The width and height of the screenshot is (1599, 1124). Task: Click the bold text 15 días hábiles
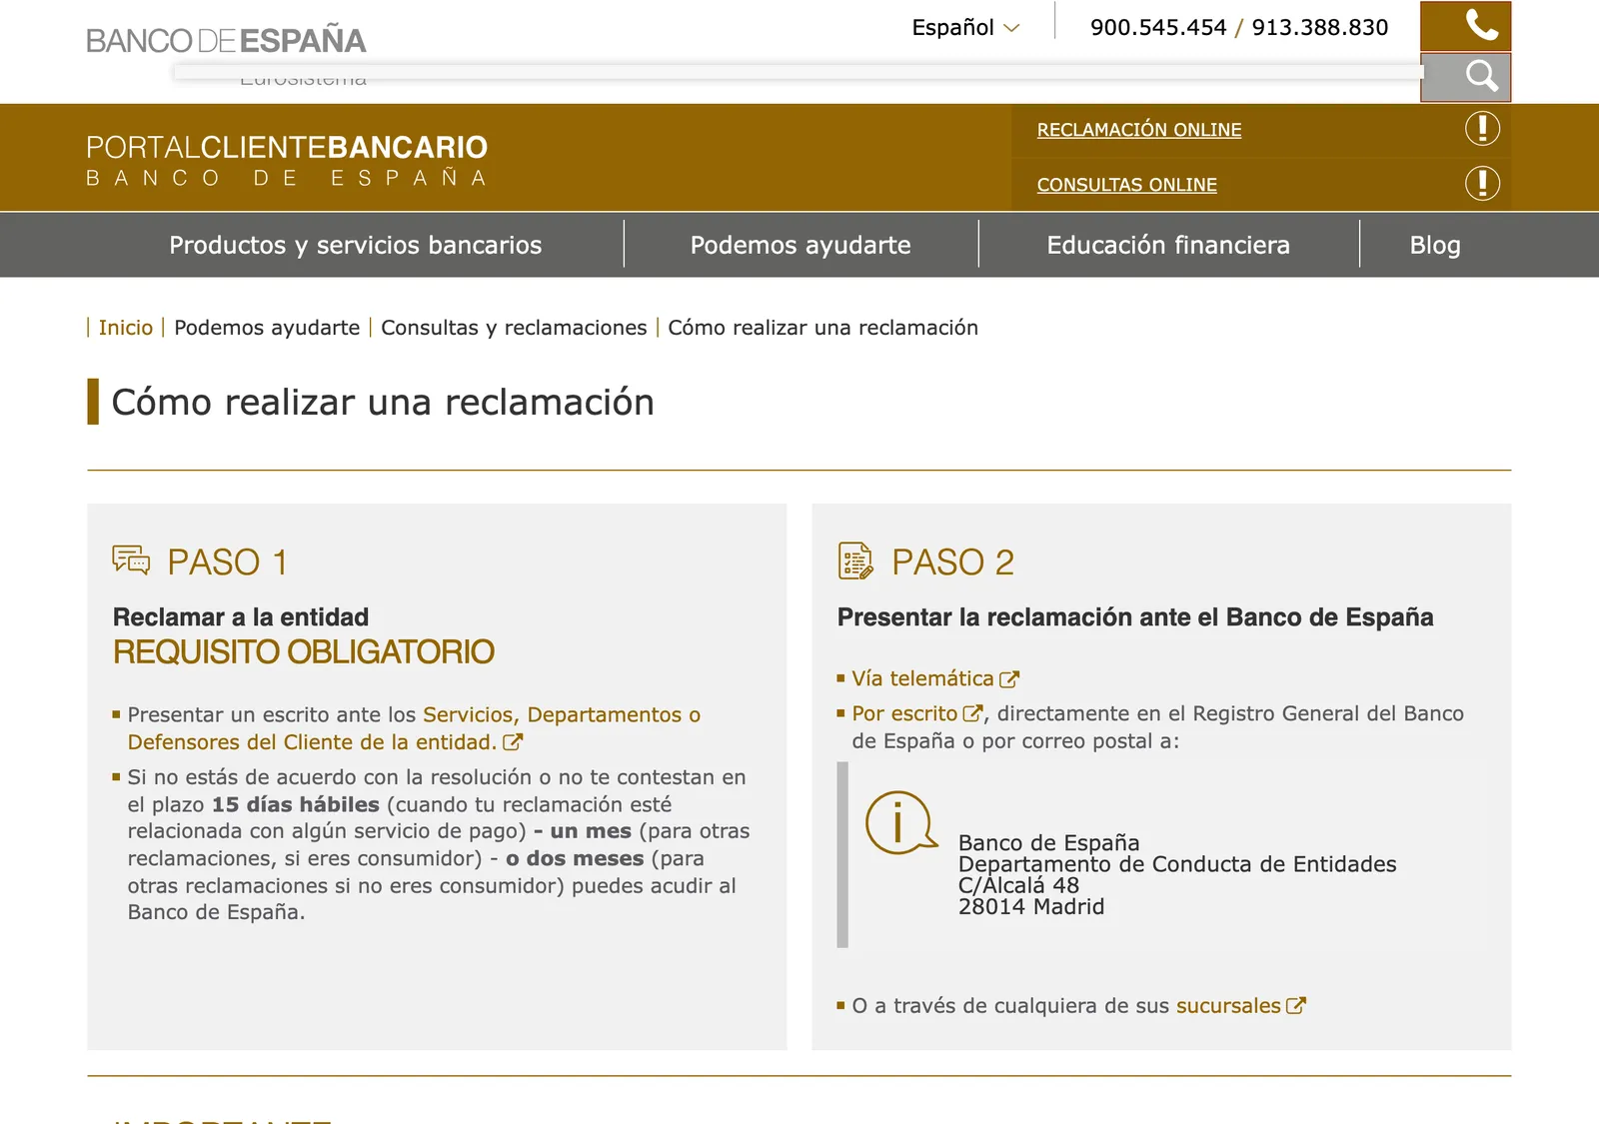click(296, 804)
